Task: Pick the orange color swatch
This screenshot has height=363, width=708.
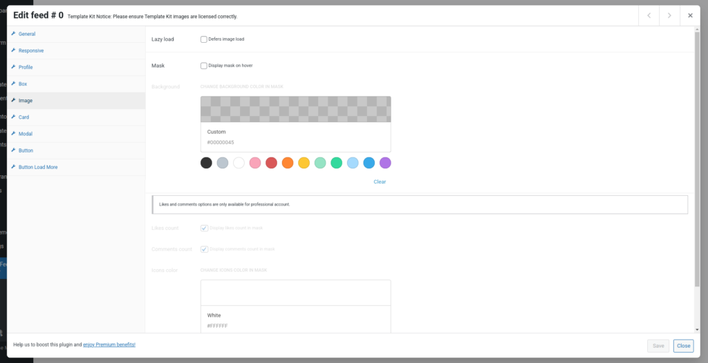Action: [288, 163]
